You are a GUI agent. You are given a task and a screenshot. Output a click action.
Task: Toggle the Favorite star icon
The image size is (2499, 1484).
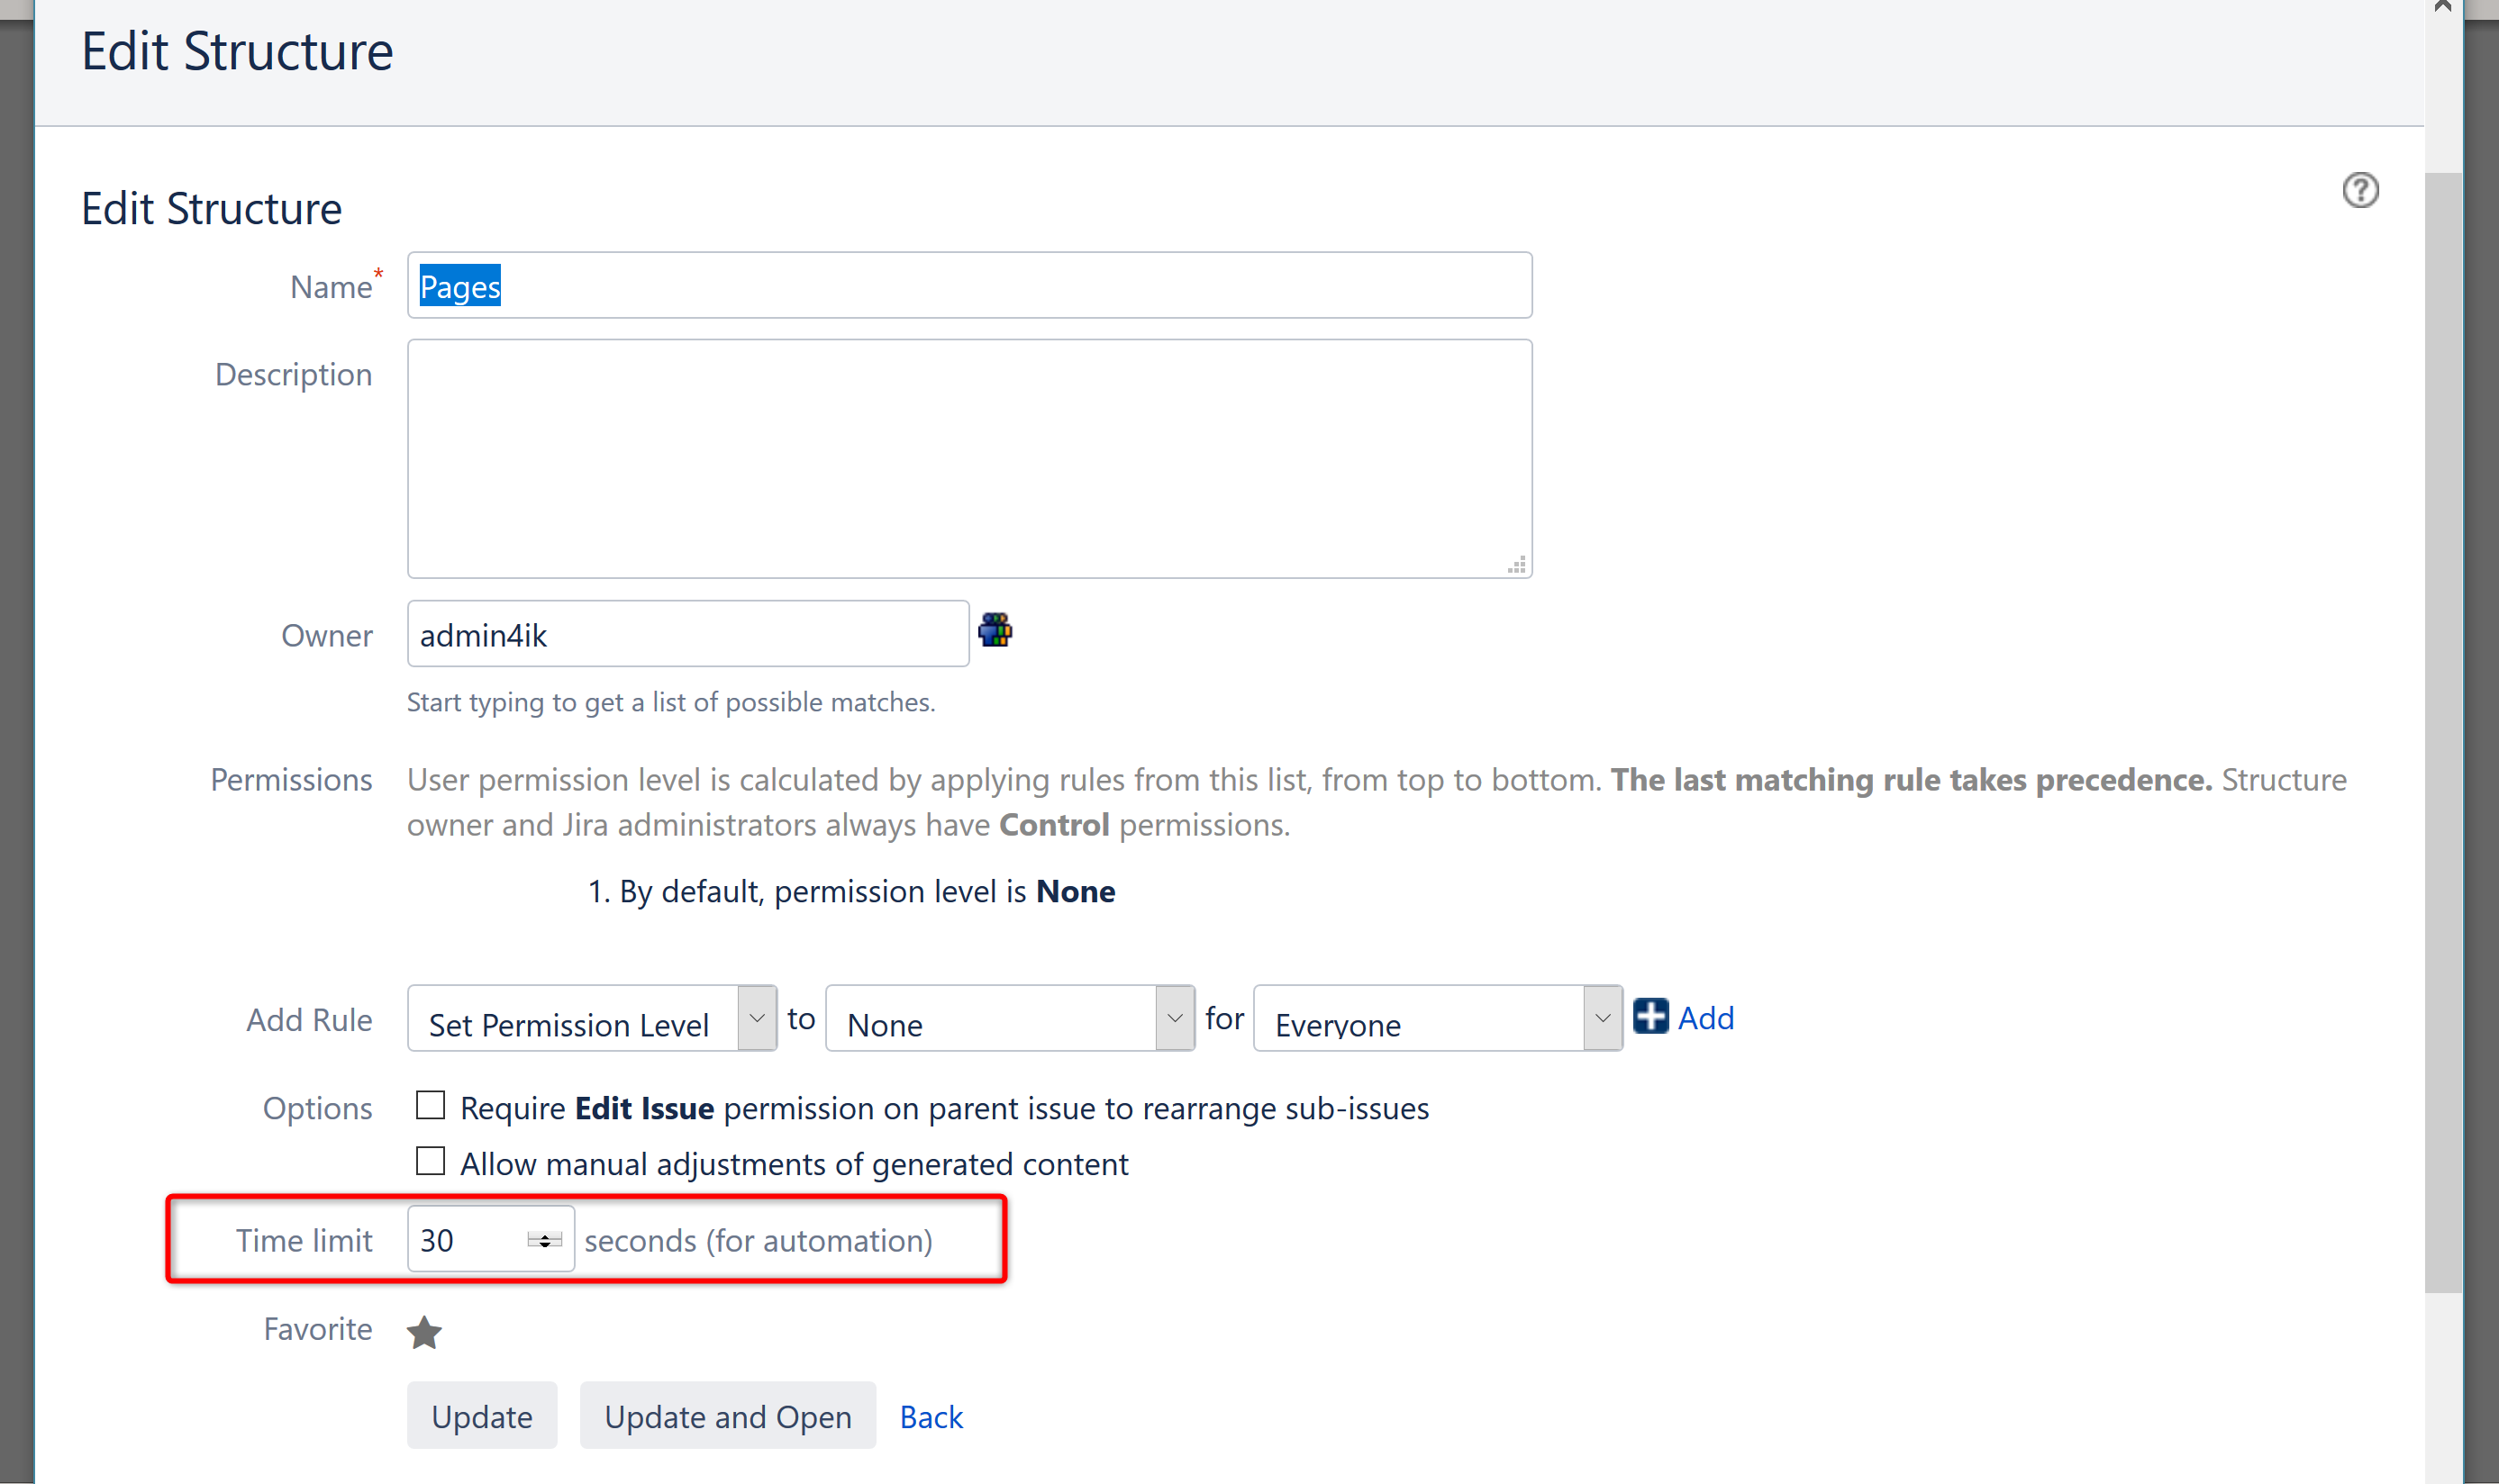(424, 1331)
